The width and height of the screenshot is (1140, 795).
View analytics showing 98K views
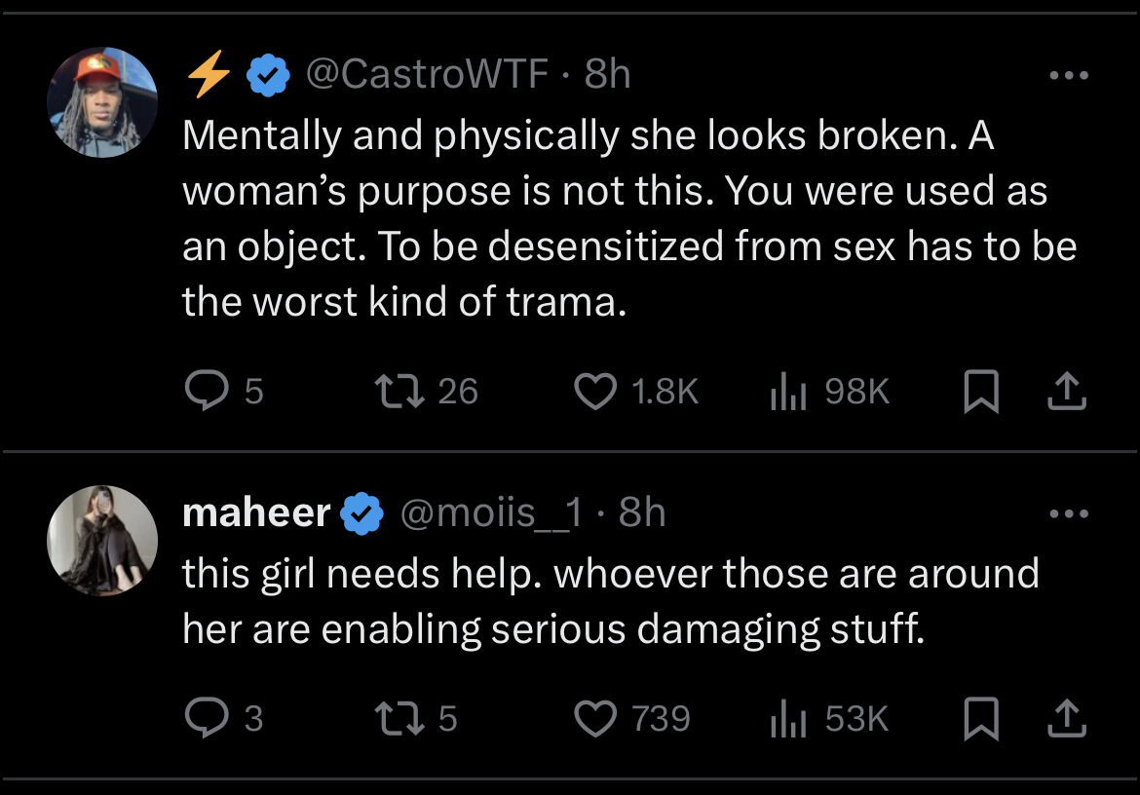click(x=829, y=391)
